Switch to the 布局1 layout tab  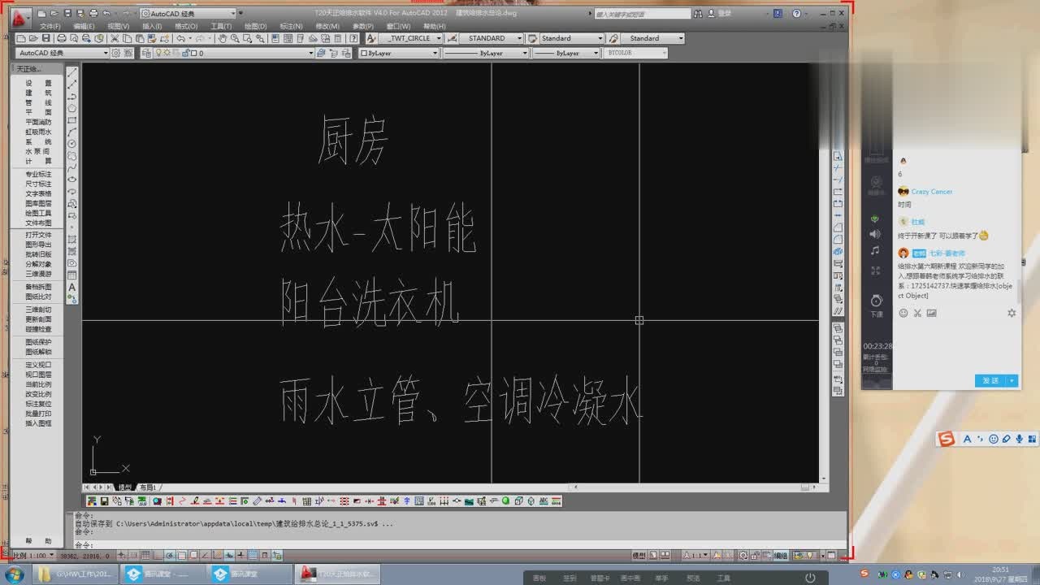(x=147, y=487)
